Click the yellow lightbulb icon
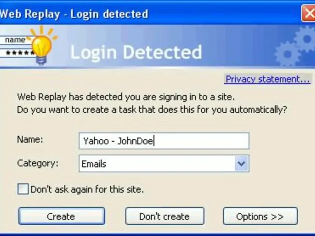The height and width of the screenshot is (236, 315). pos(42,46)
